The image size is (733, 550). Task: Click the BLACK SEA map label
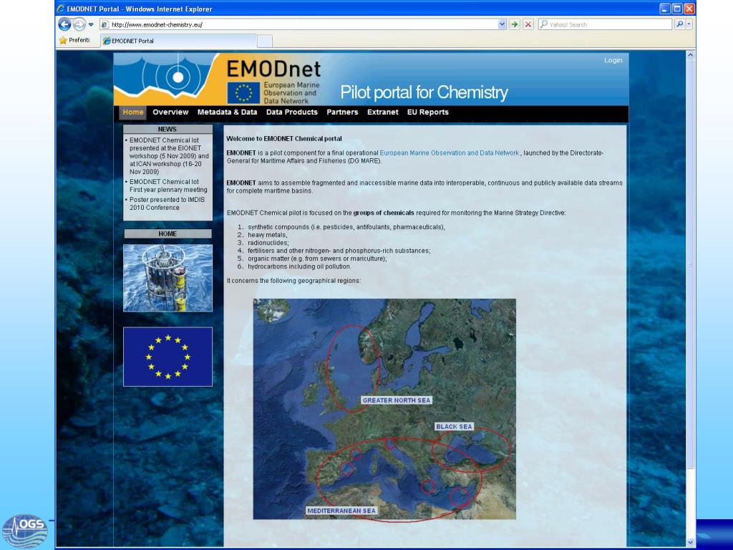coord(454,427)
